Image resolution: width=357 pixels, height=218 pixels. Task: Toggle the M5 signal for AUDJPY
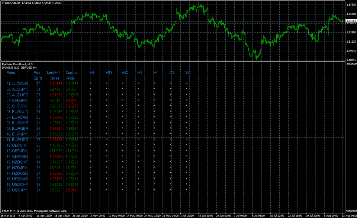pos(91,89)
